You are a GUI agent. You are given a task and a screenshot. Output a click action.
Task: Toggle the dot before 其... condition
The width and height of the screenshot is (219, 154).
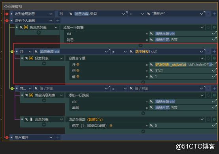click(x=17, y=88)
